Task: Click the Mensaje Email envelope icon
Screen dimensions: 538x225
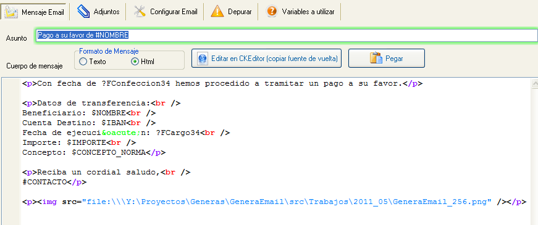Action: coord(11,12)
